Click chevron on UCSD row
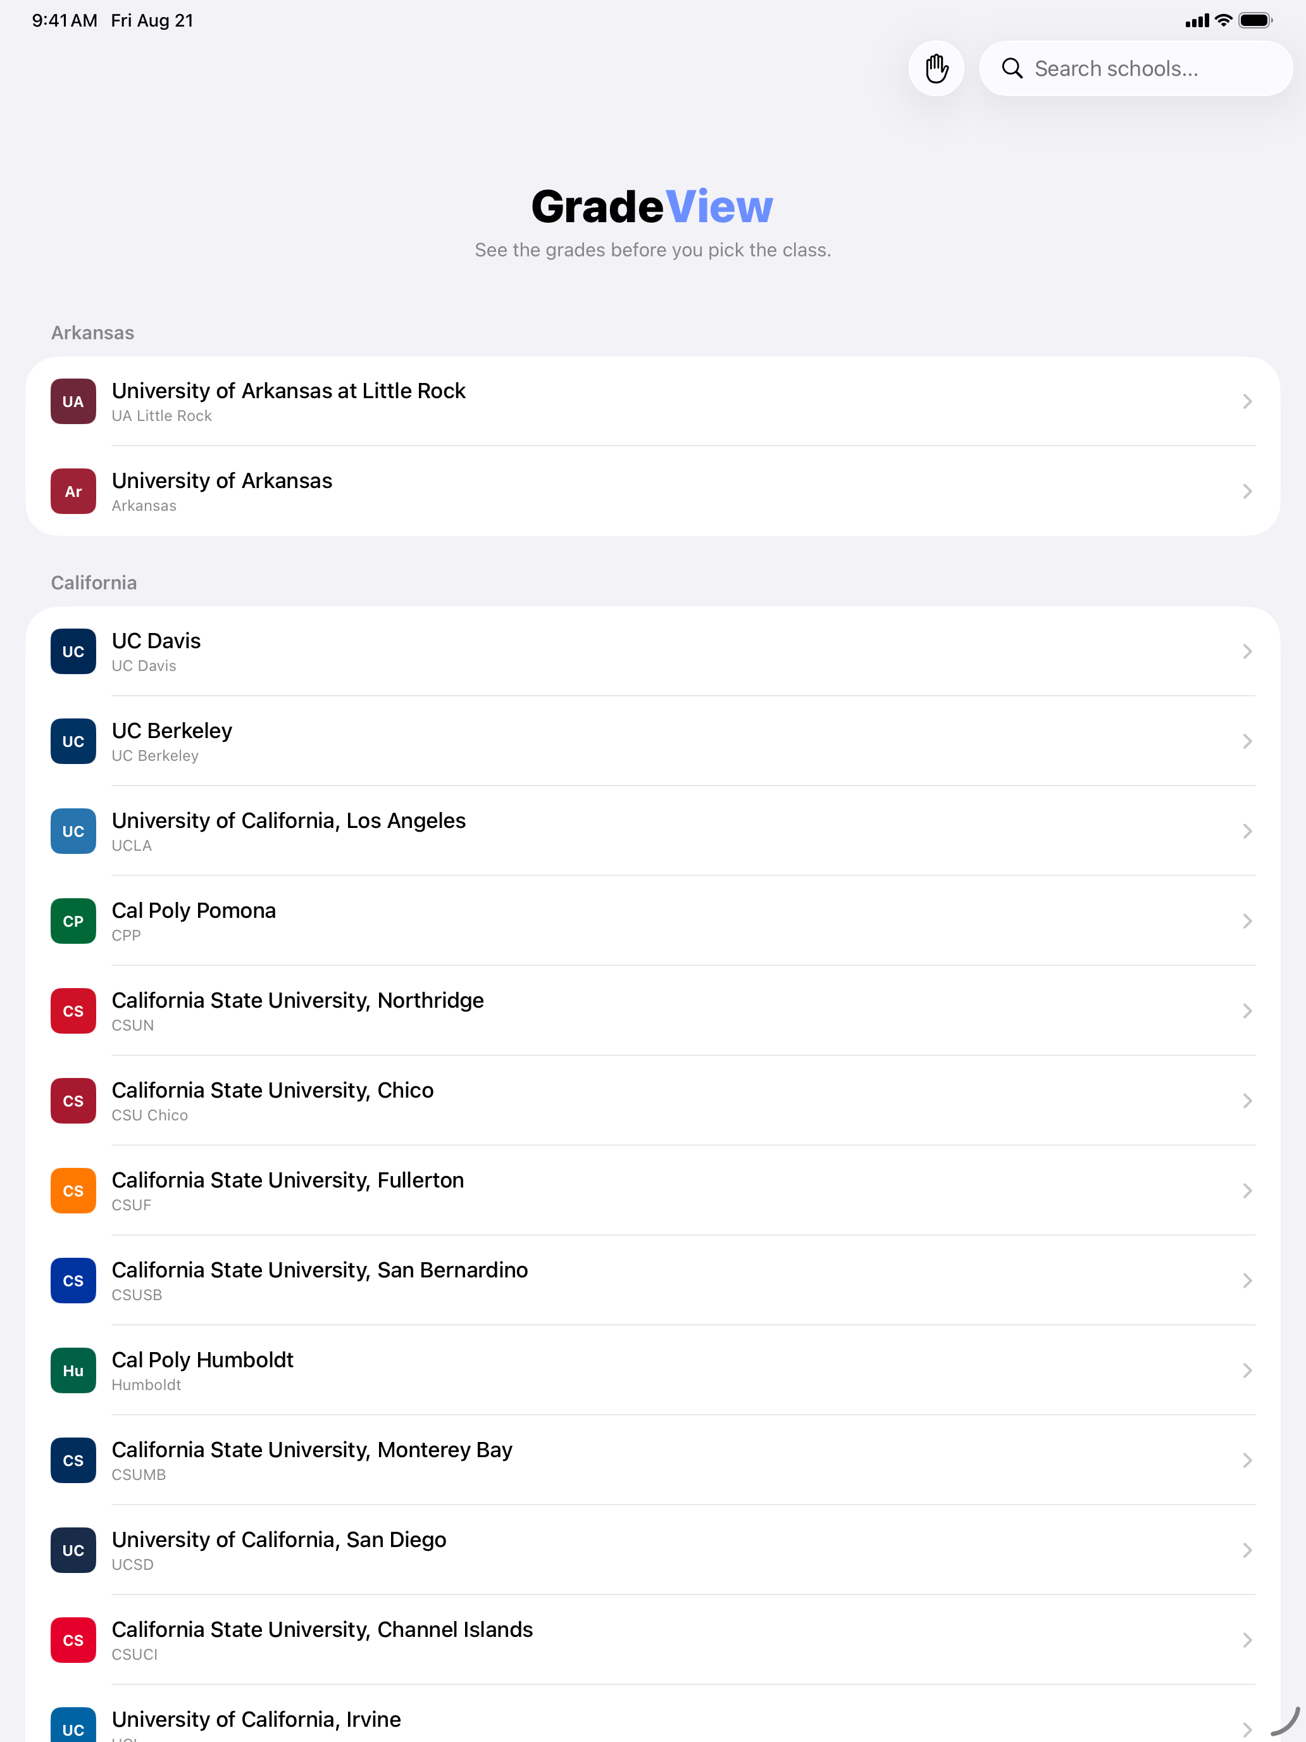The width and height of the screenshot is (1306, 1742). 1247,1550
